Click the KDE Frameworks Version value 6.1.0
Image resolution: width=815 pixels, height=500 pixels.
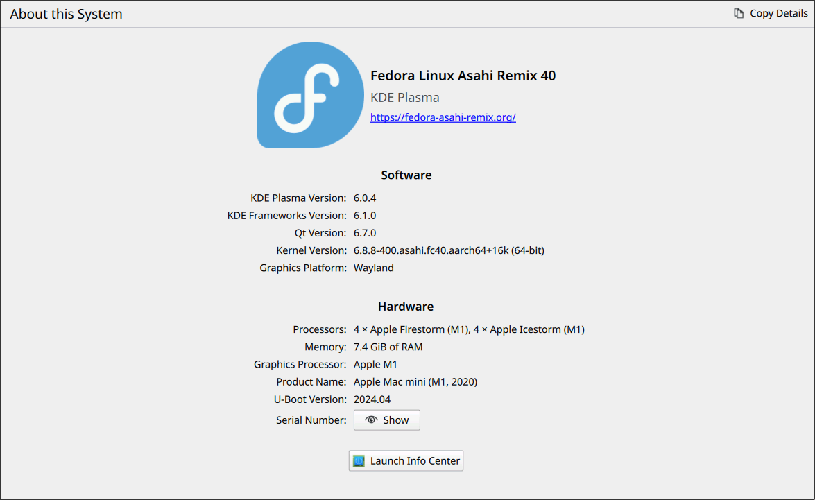pos(364,215)
